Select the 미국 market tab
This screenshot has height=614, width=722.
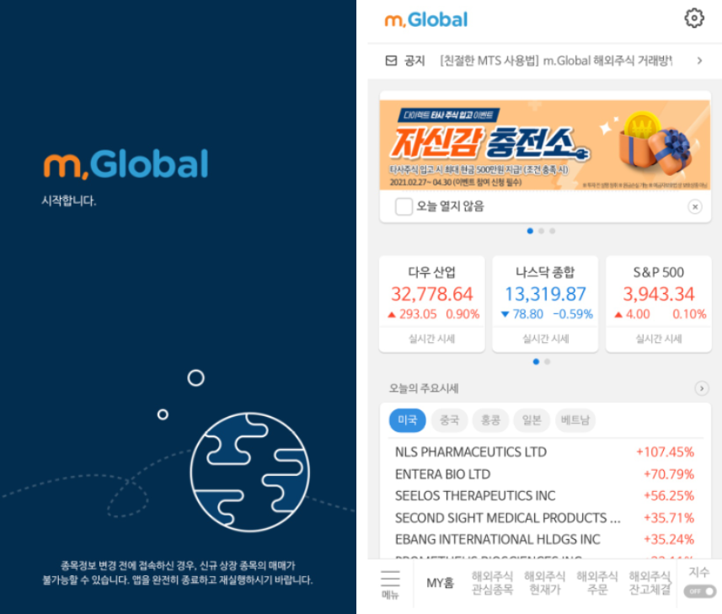pos(407,419)
